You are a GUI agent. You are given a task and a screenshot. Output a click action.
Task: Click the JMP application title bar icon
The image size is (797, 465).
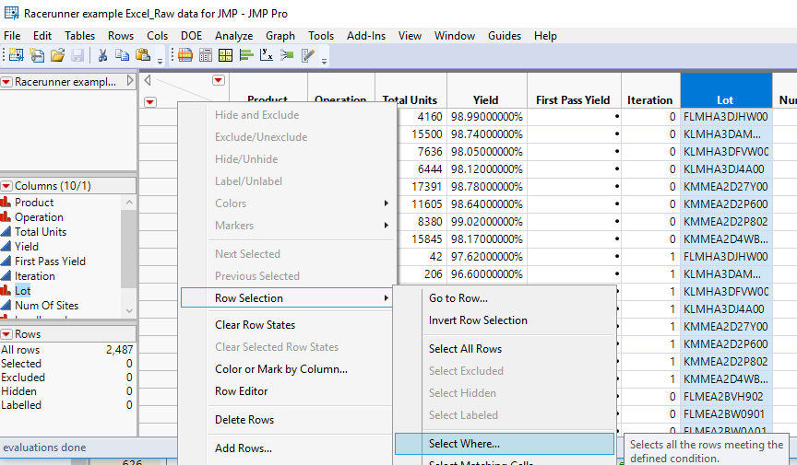11,13
